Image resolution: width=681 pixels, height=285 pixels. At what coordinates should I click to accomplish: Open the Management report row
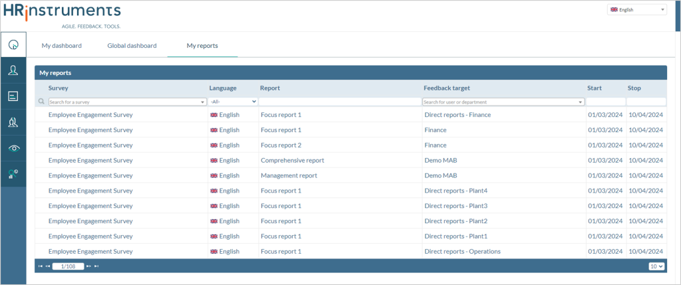[x=289, y=175]
